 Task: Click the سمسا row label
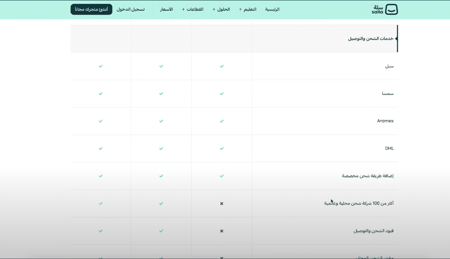click(x=388, y=94)
